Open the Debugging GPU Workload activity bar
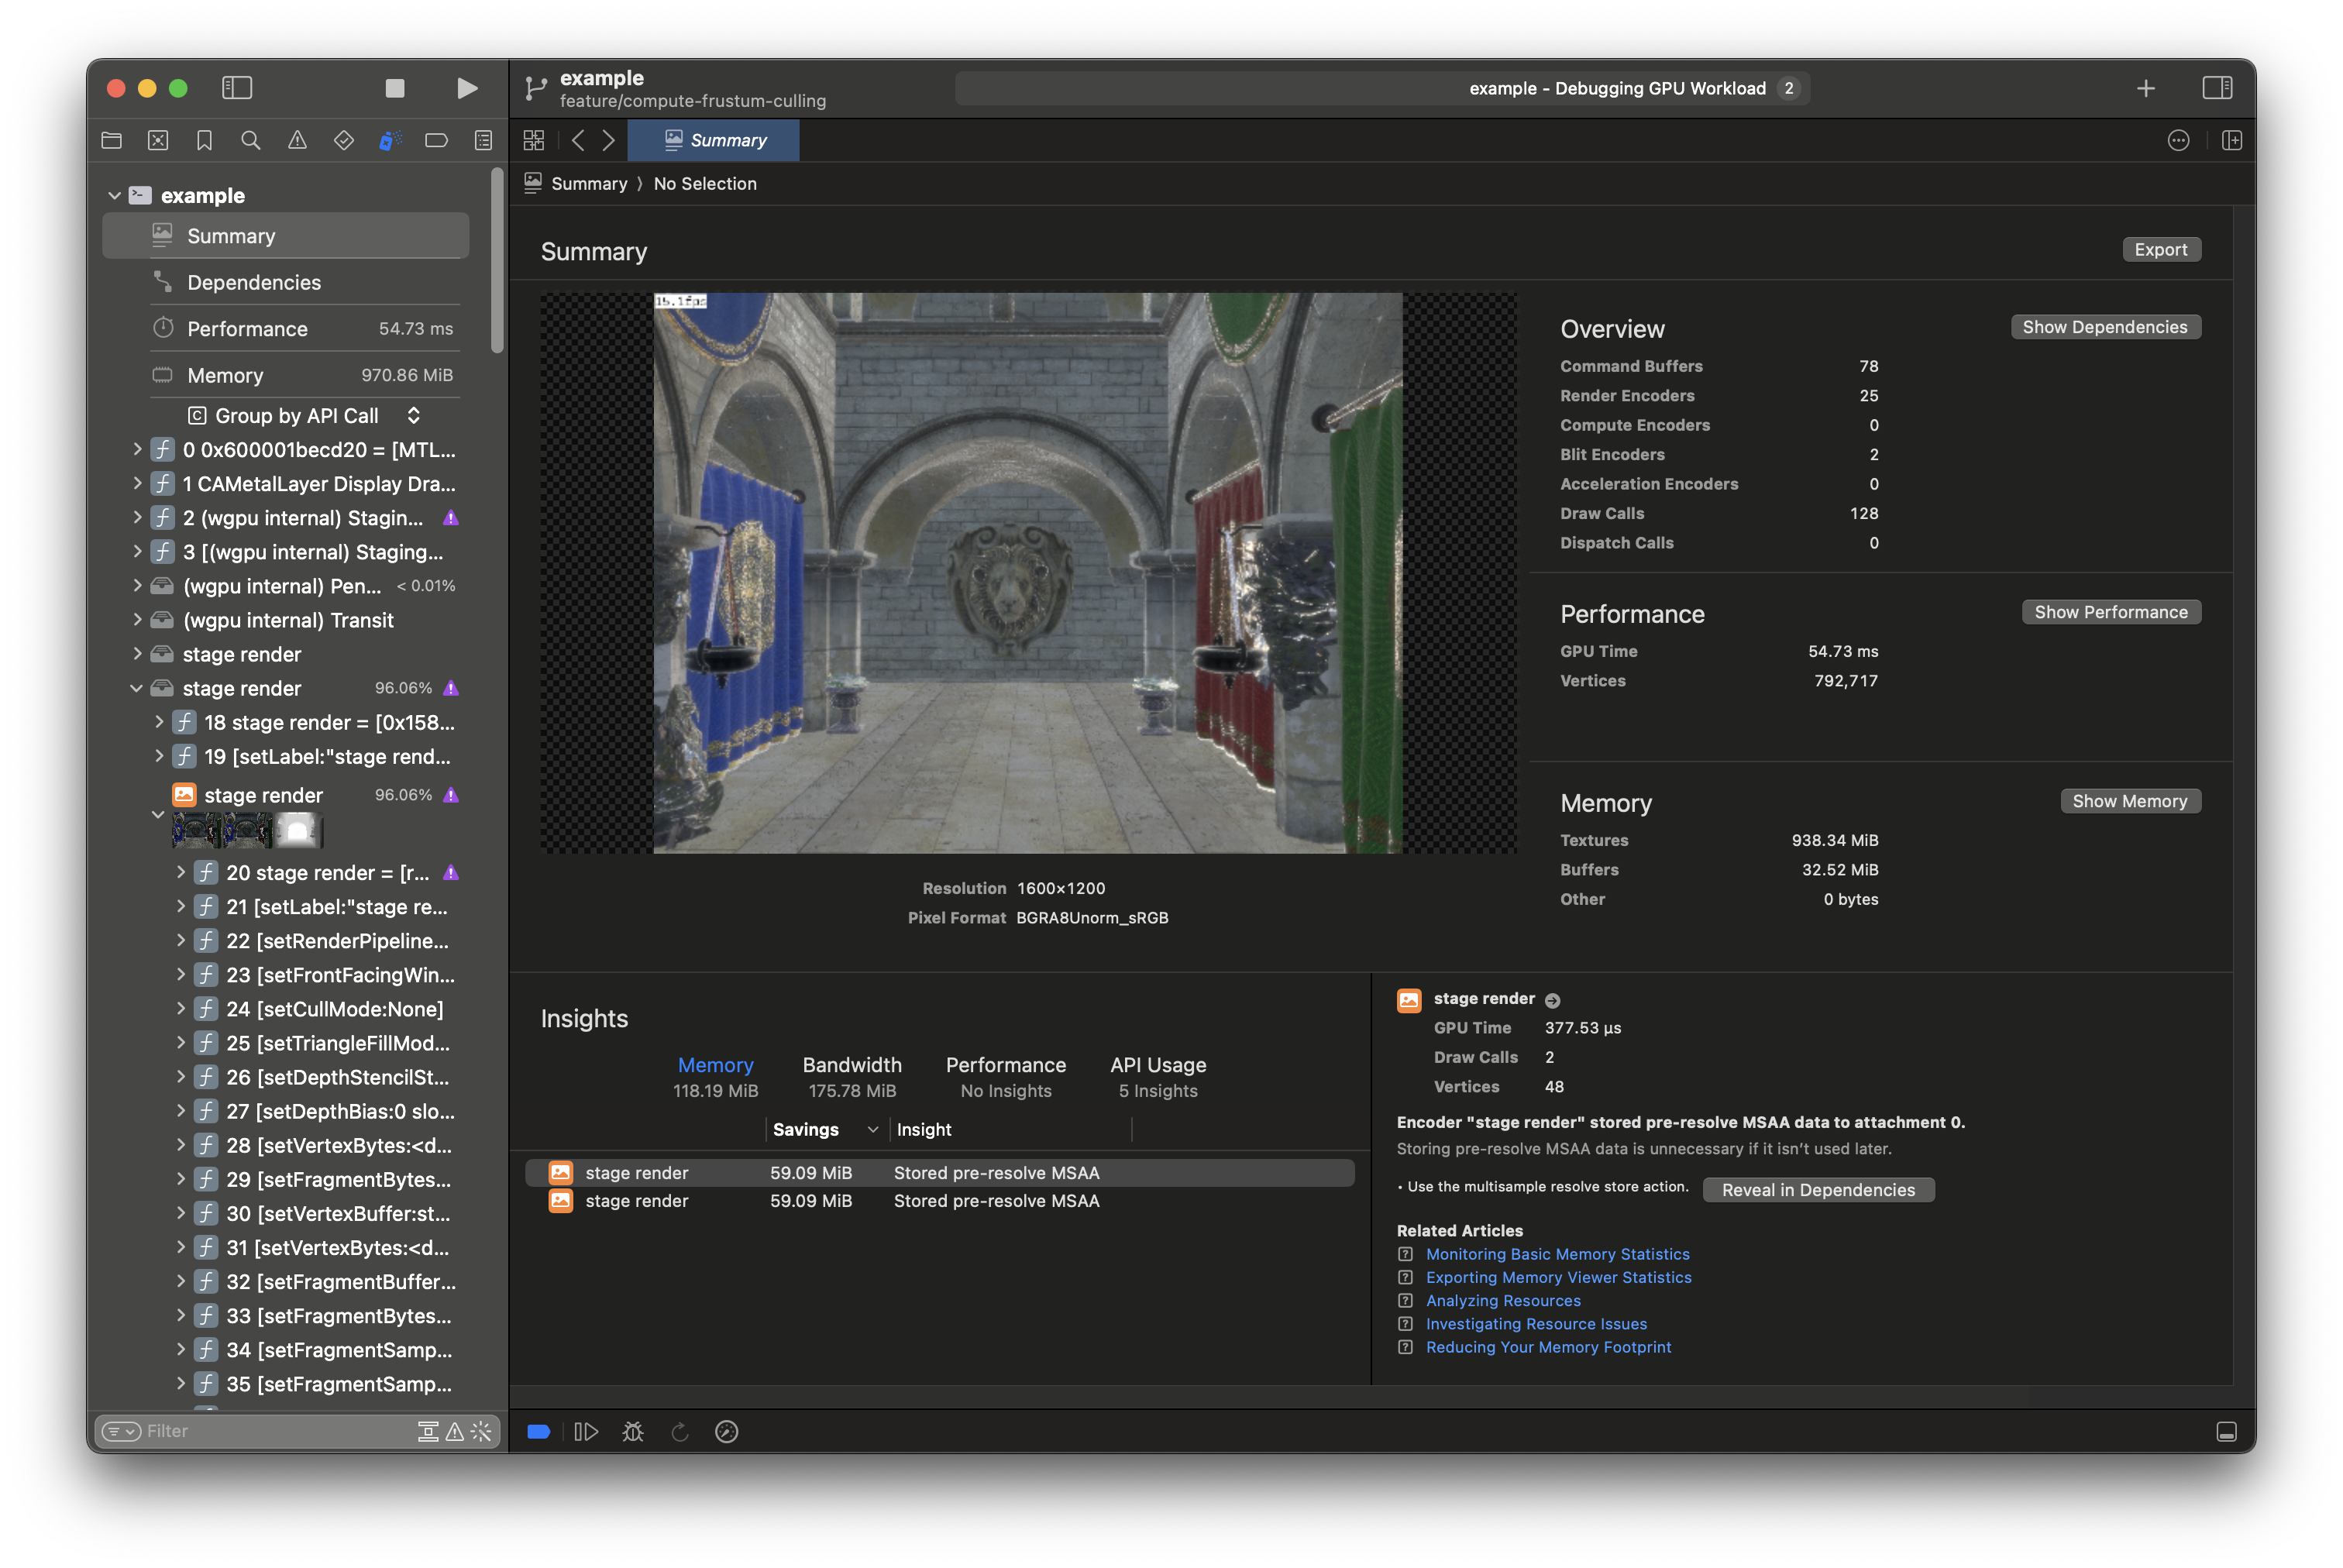This screenshot has width=2343, height=1568. pos(1382,88)
